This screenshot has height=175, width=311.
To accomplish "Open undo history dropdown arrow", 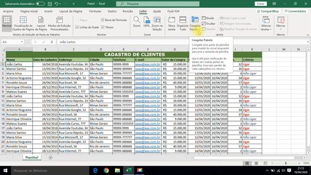I will click(60, 4).
